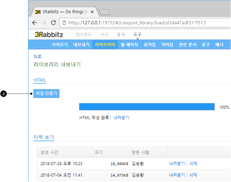Click the 3Rabbitz logo

49,34
